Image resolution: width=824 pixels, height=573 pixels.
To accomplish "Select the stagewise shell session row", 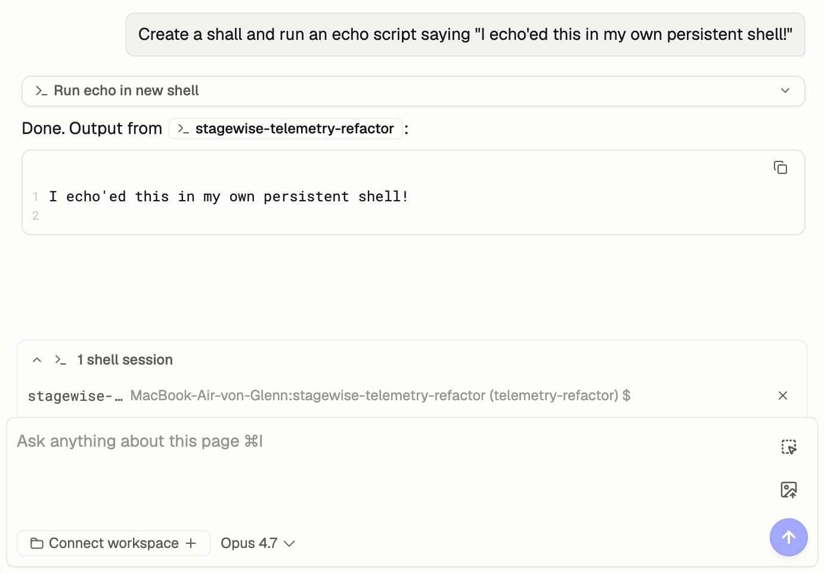I will [380, 396].
